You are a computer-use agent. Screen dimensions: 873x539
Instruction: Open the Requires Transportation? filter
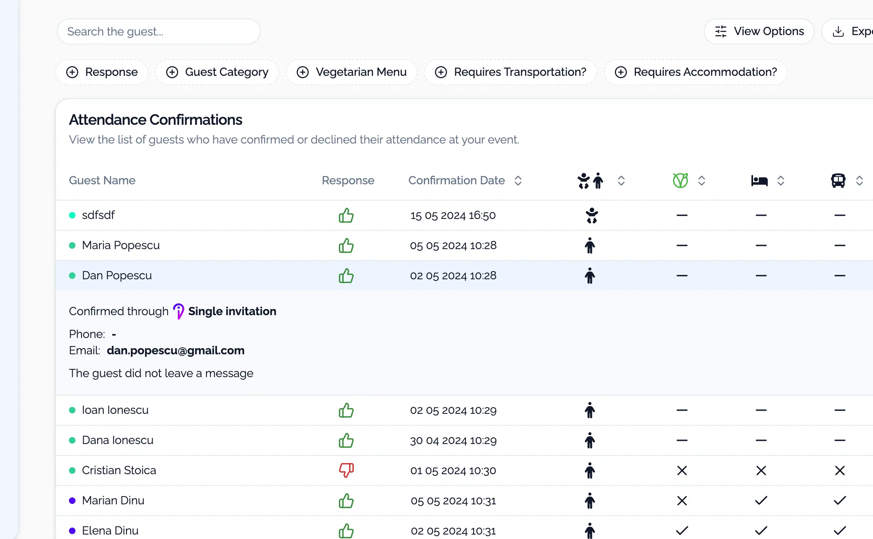tap(510, 72)
